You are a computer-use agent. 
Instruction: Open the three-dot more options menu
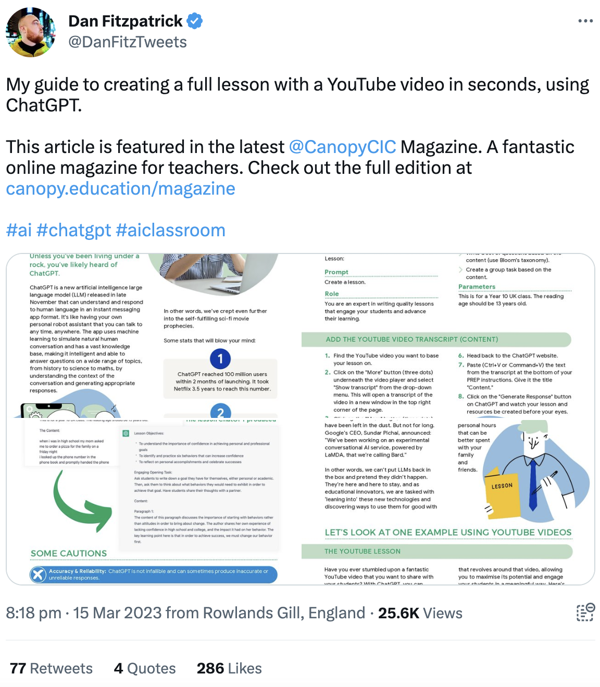click(585, 21)
